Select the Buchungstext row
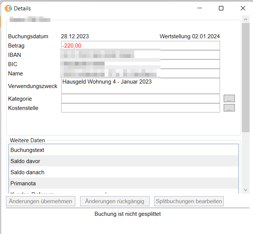This screenshot has height=234, width=253. coord(124,150)
